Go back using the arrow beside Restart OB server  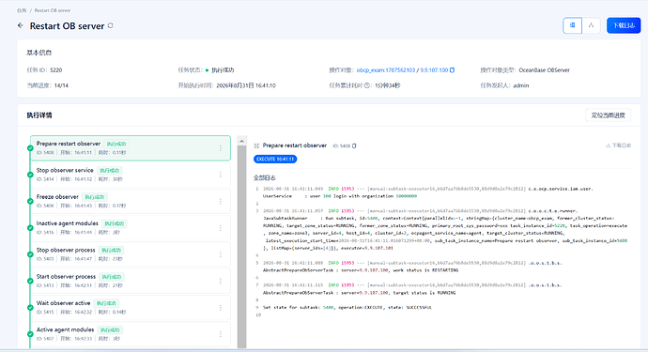pos(21,25)
